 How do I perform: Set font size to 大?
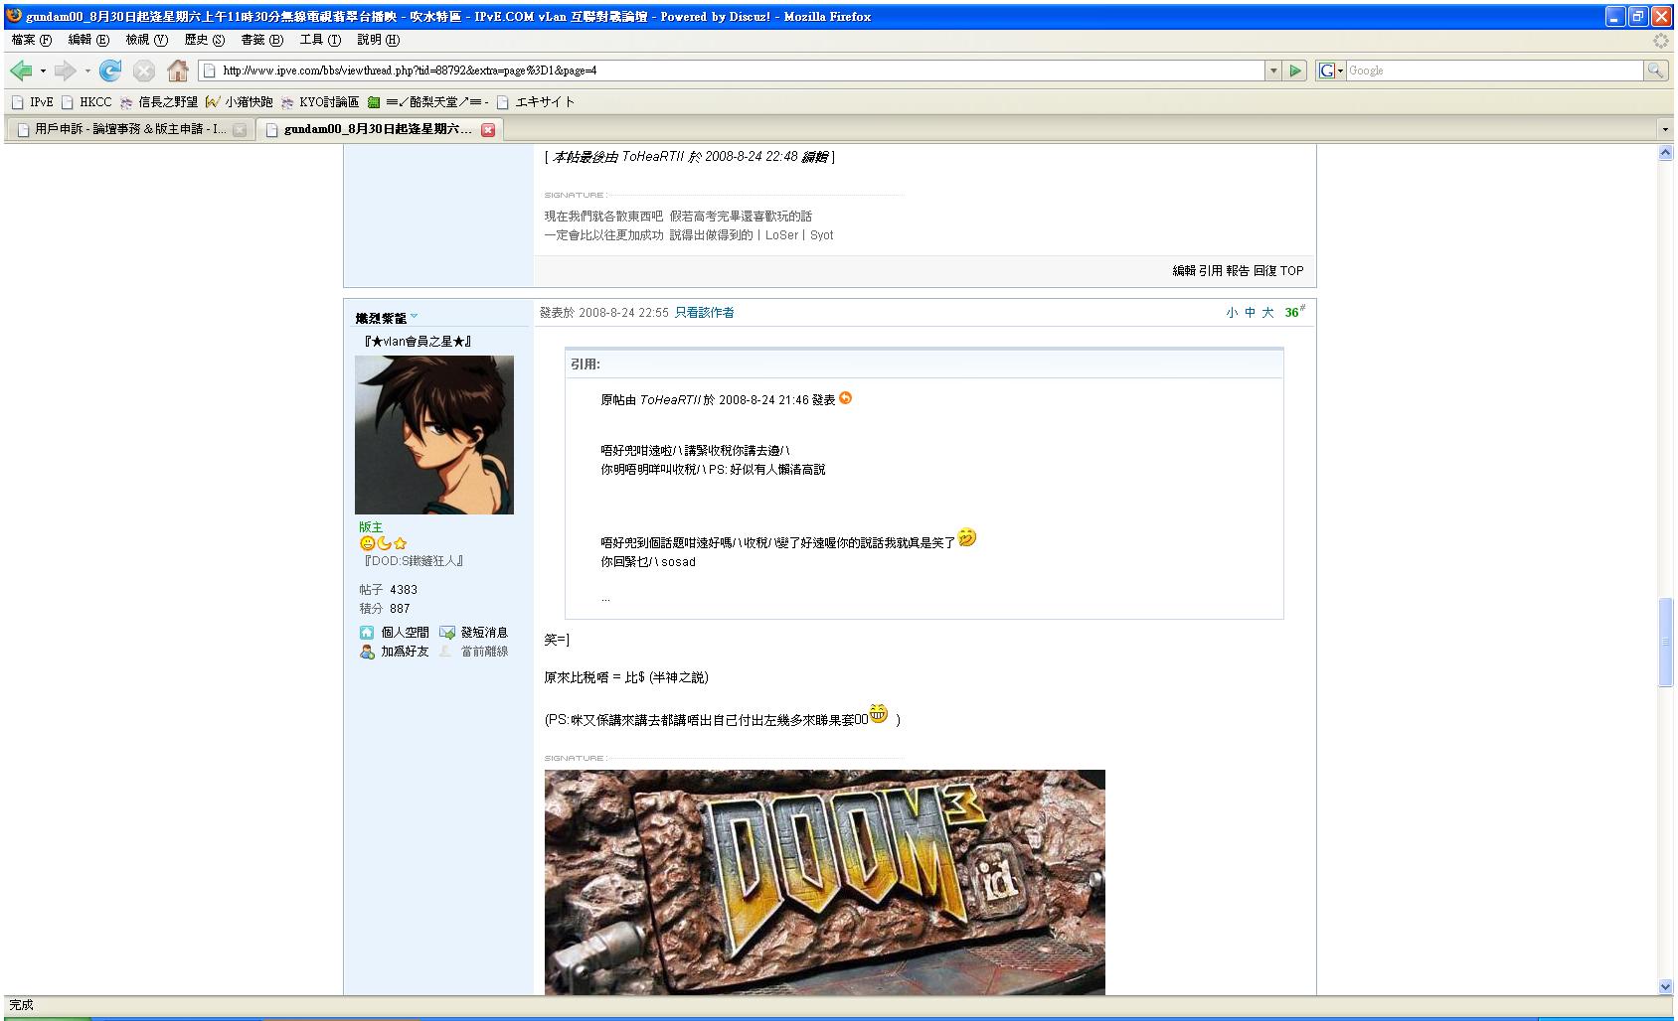click(x=1267, y=313)
